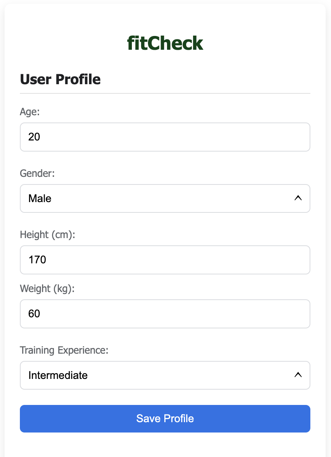Focus the Age input field
This screenshot has height=457, width=331.
(x=165, y=137)
